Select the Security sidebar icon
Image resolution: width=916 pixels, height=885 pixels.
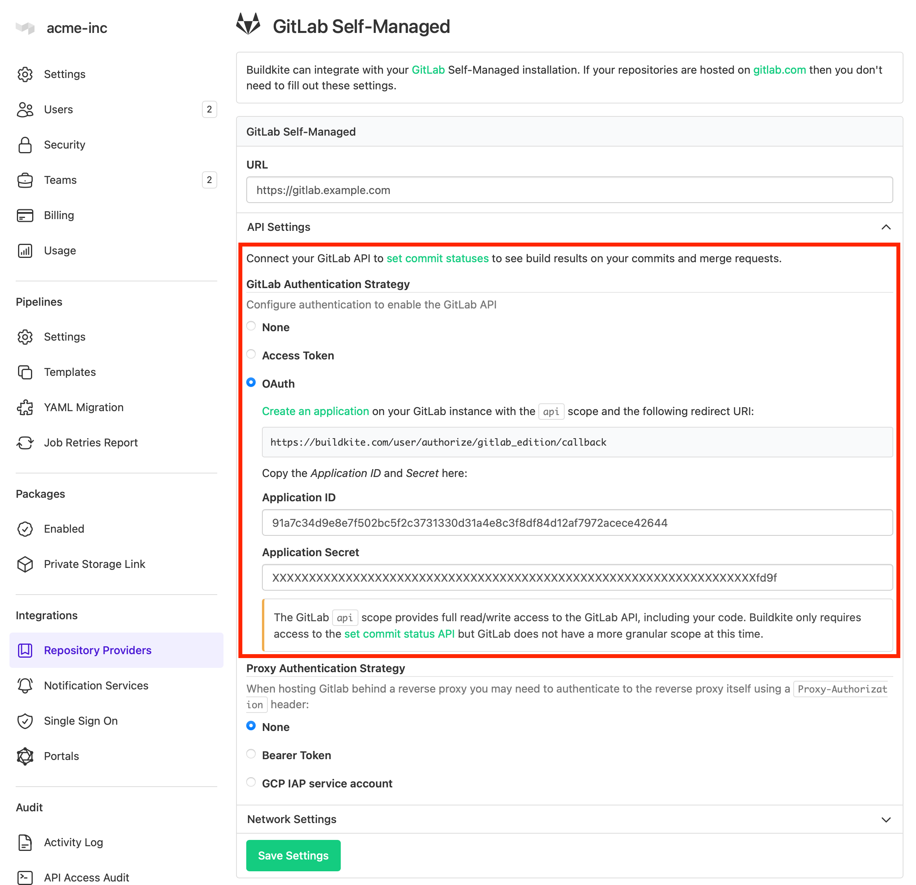pyautogui.click(x=25, y=145)
